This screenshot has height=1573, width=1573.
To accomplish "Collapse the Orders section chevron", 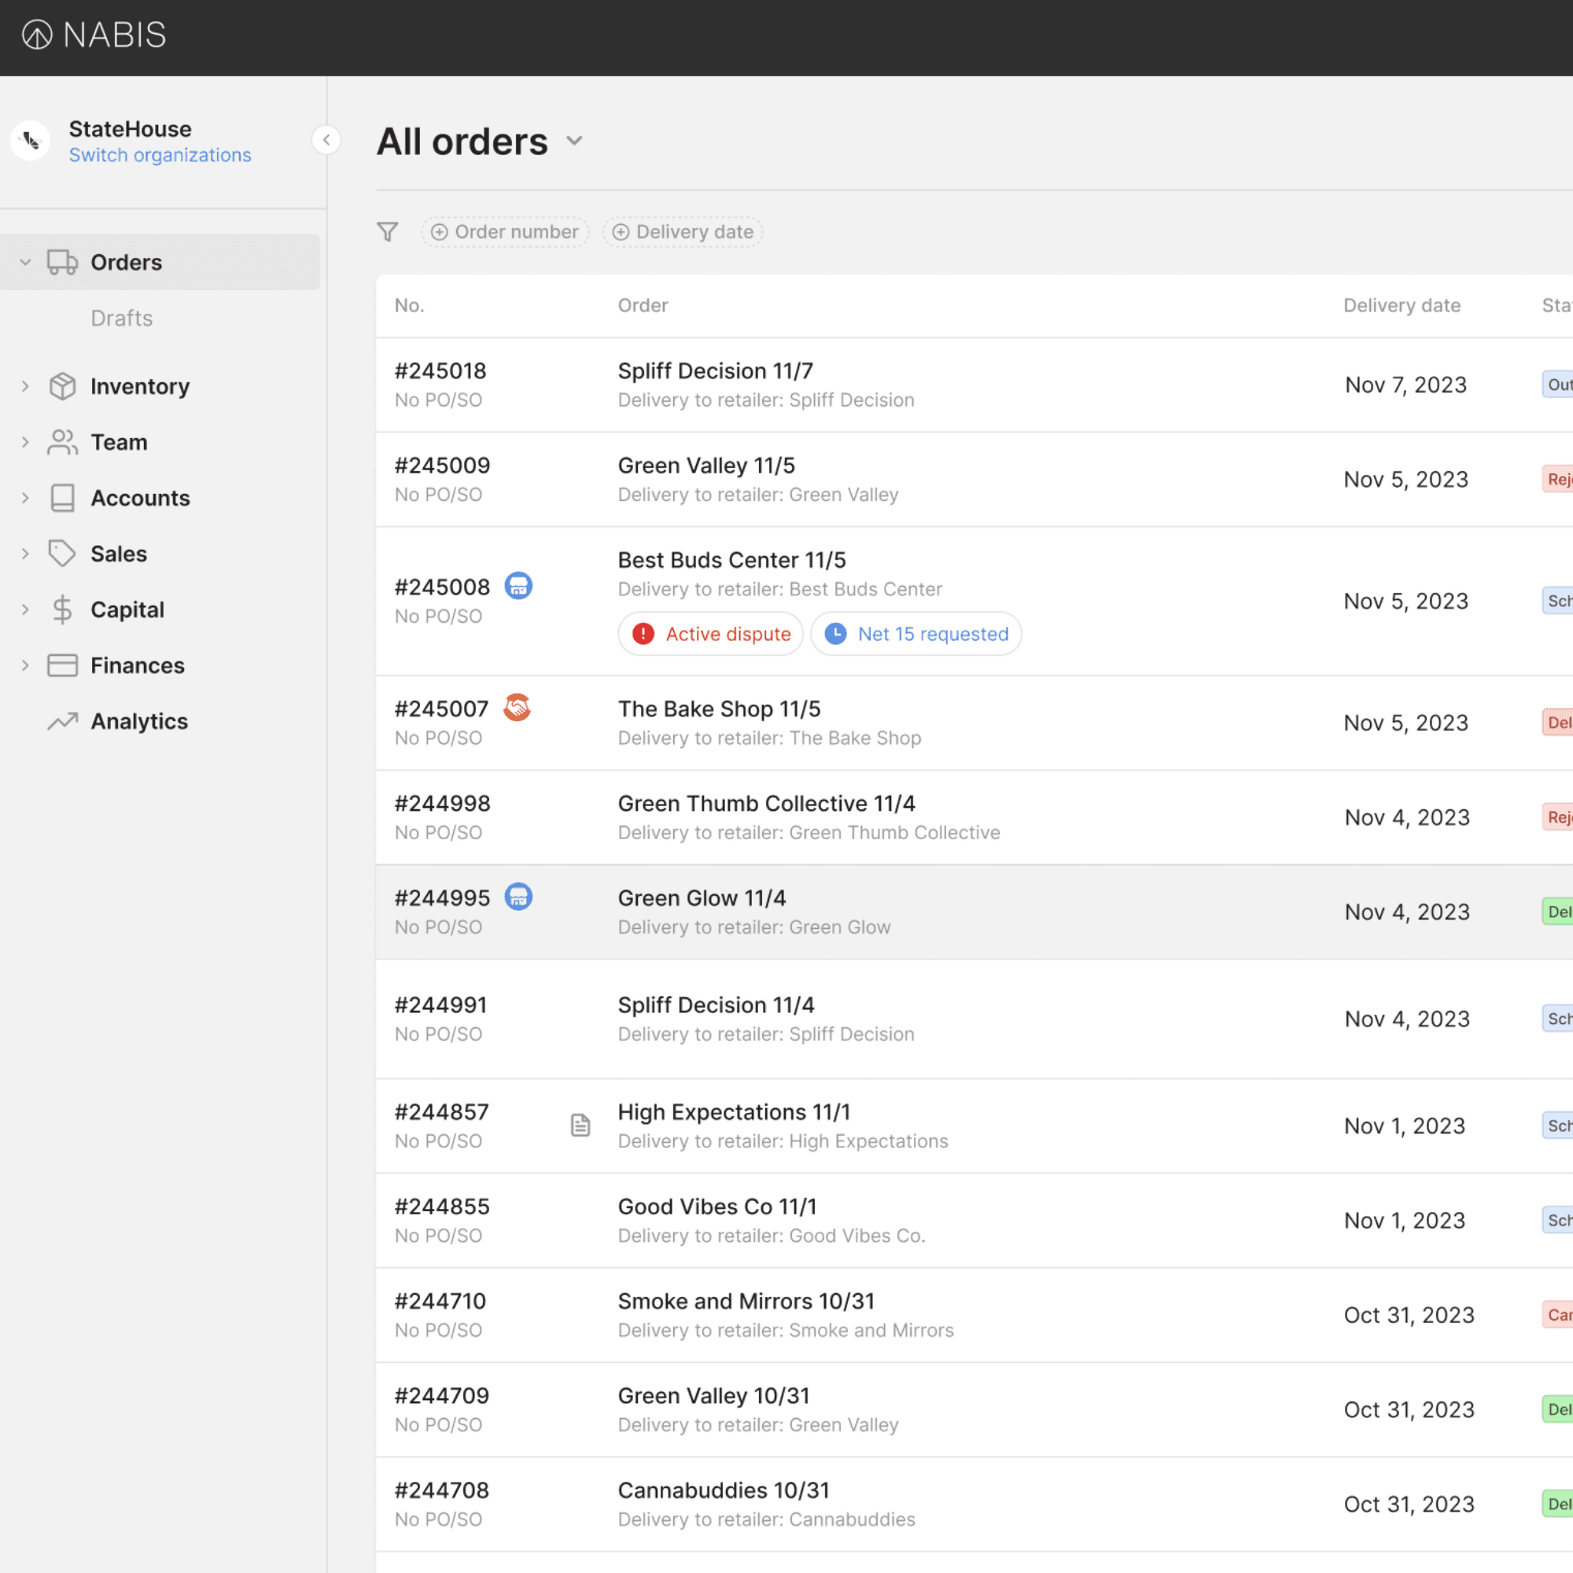I will 25,262.
